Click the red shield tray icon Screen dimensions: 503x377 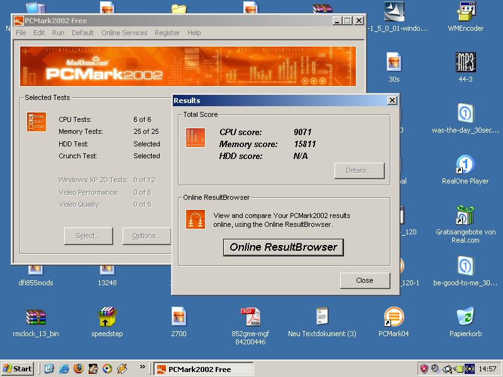click(424, 369)
